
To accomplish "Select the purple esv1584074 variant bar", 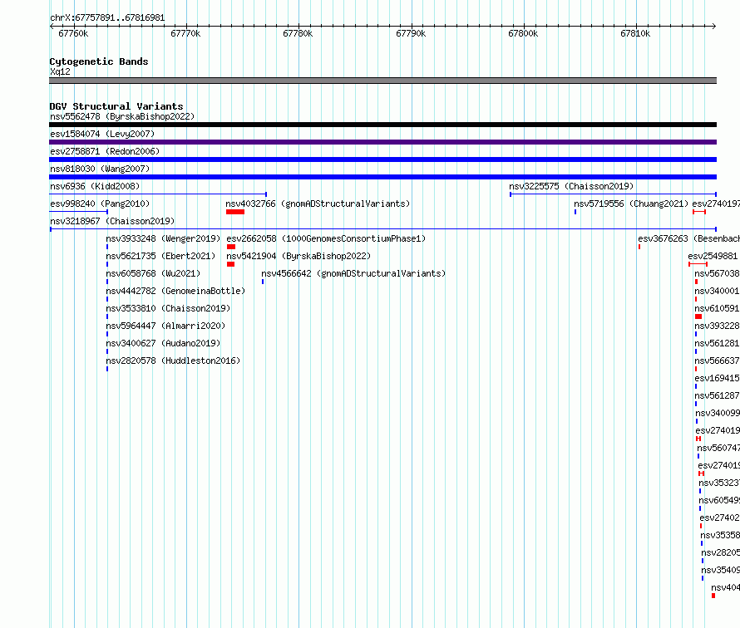I will click(x=382, y=142).
